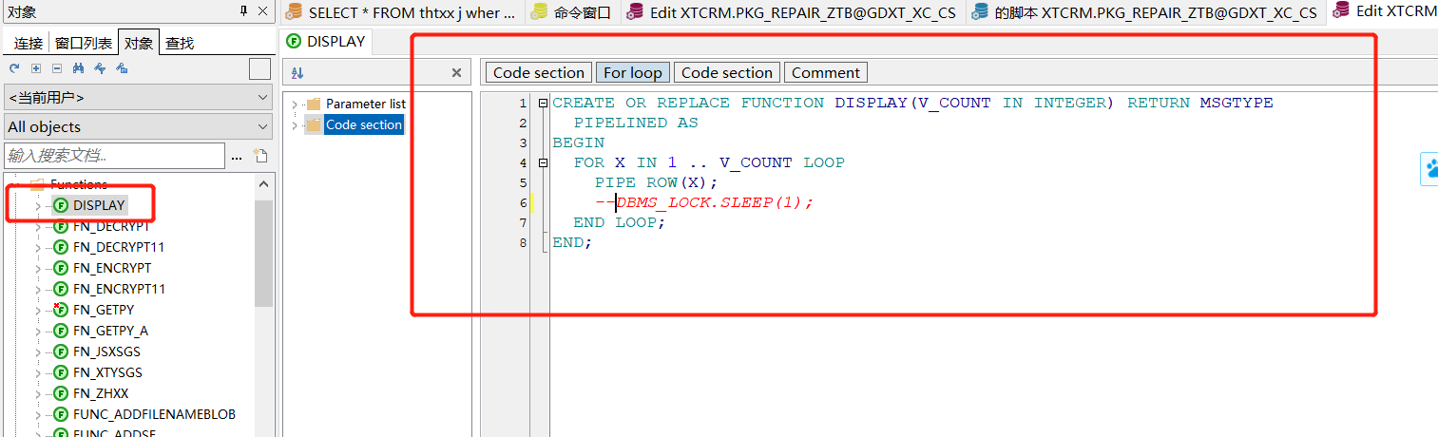Pin the 对象 panel
This screenshot has height=437, width=1438.
pyautogui.click(x=243, y=10)
